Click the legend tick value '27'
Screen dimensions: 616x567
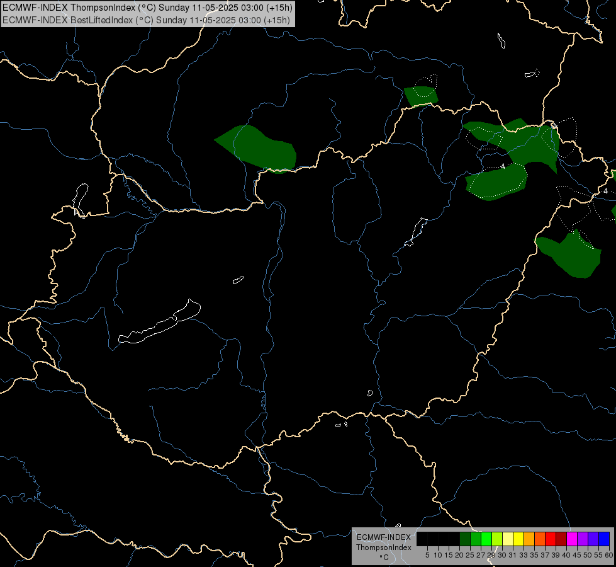[481, 555]
